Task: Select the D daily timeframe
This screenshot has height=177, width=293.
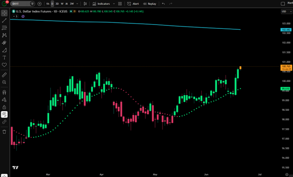Action: [52, 4]
